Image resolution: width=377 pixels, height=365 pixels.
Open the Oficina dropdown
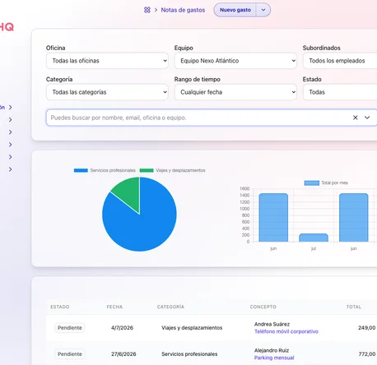click(x=107, y=61)
